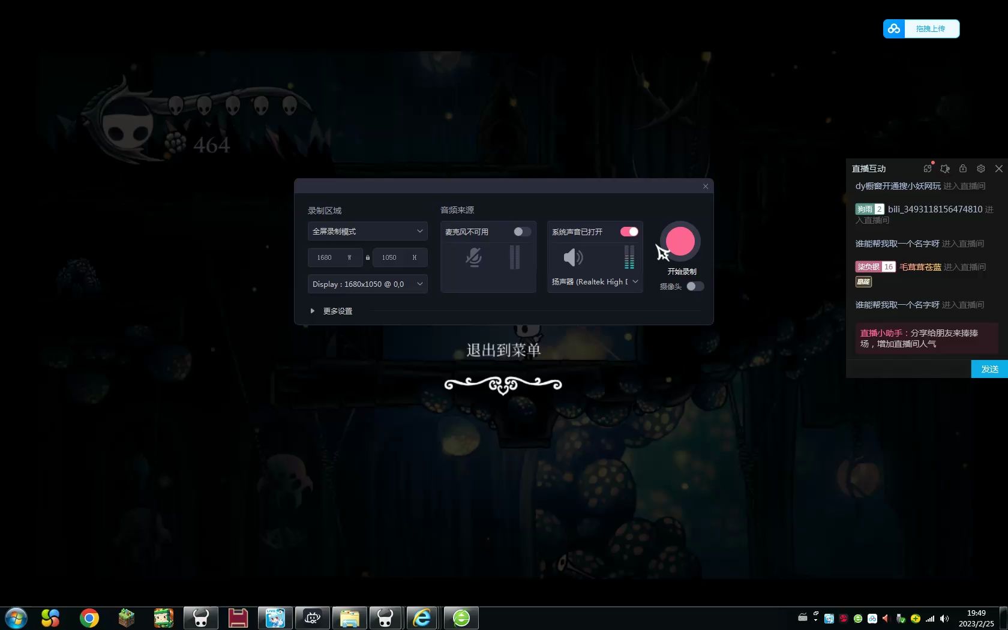1008x630 pixels.
Task: Click username bili_3493118156474810 in chat
Action: tap(935, 209)
